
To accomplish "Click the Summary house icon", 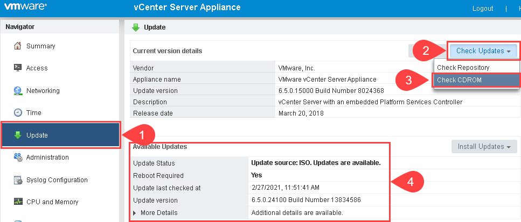I will pyautogui.click(x=18, y=46).
